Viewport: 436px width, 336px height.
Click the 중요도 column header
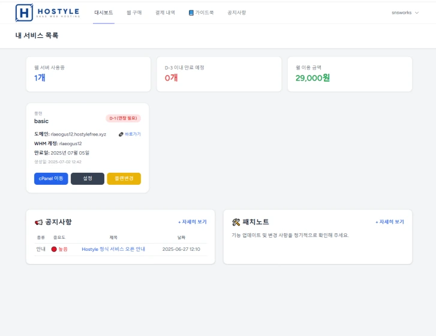59,238
